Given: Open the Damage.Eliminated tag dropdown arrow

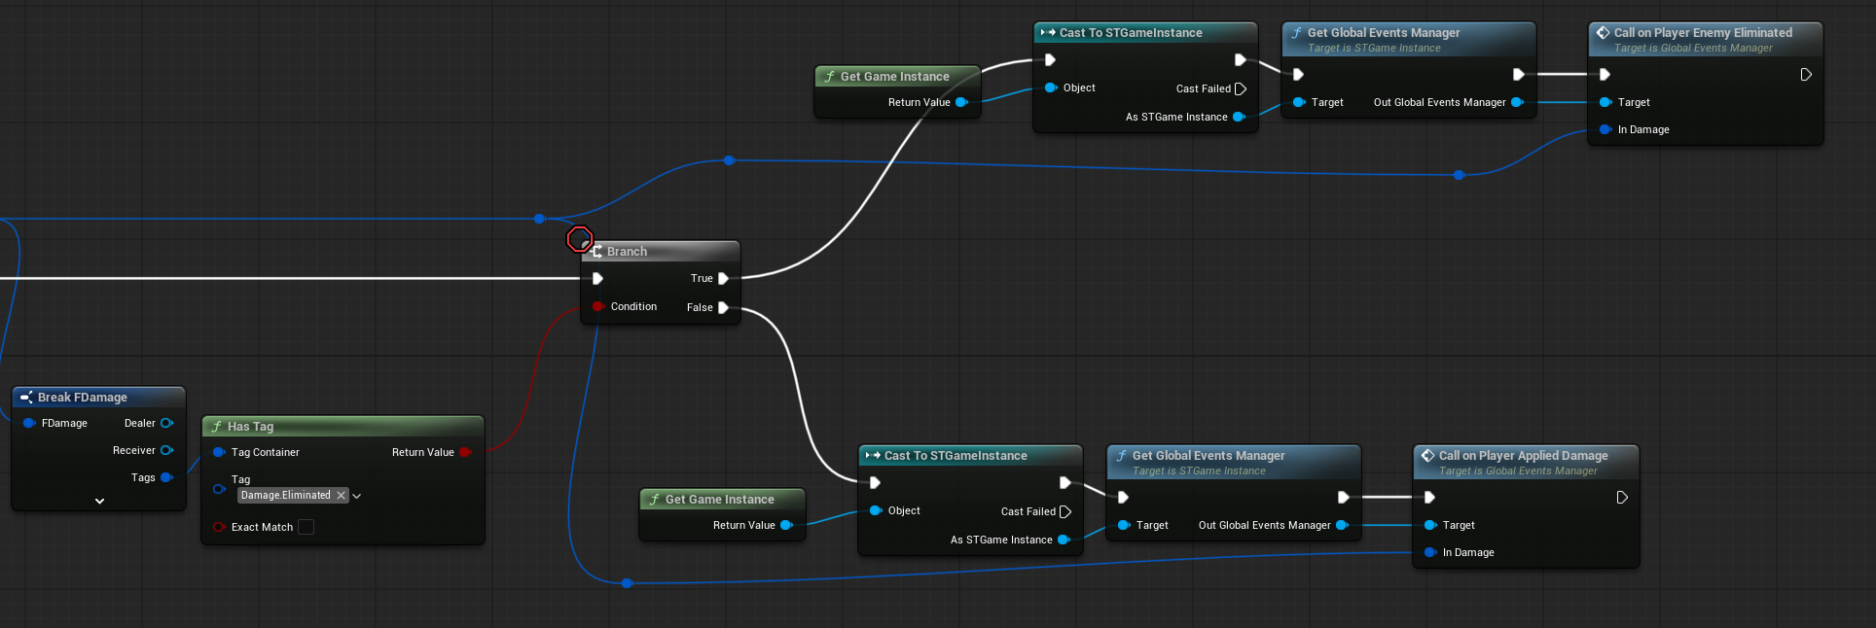Looking at the screenshot, I should click(357, 496).
